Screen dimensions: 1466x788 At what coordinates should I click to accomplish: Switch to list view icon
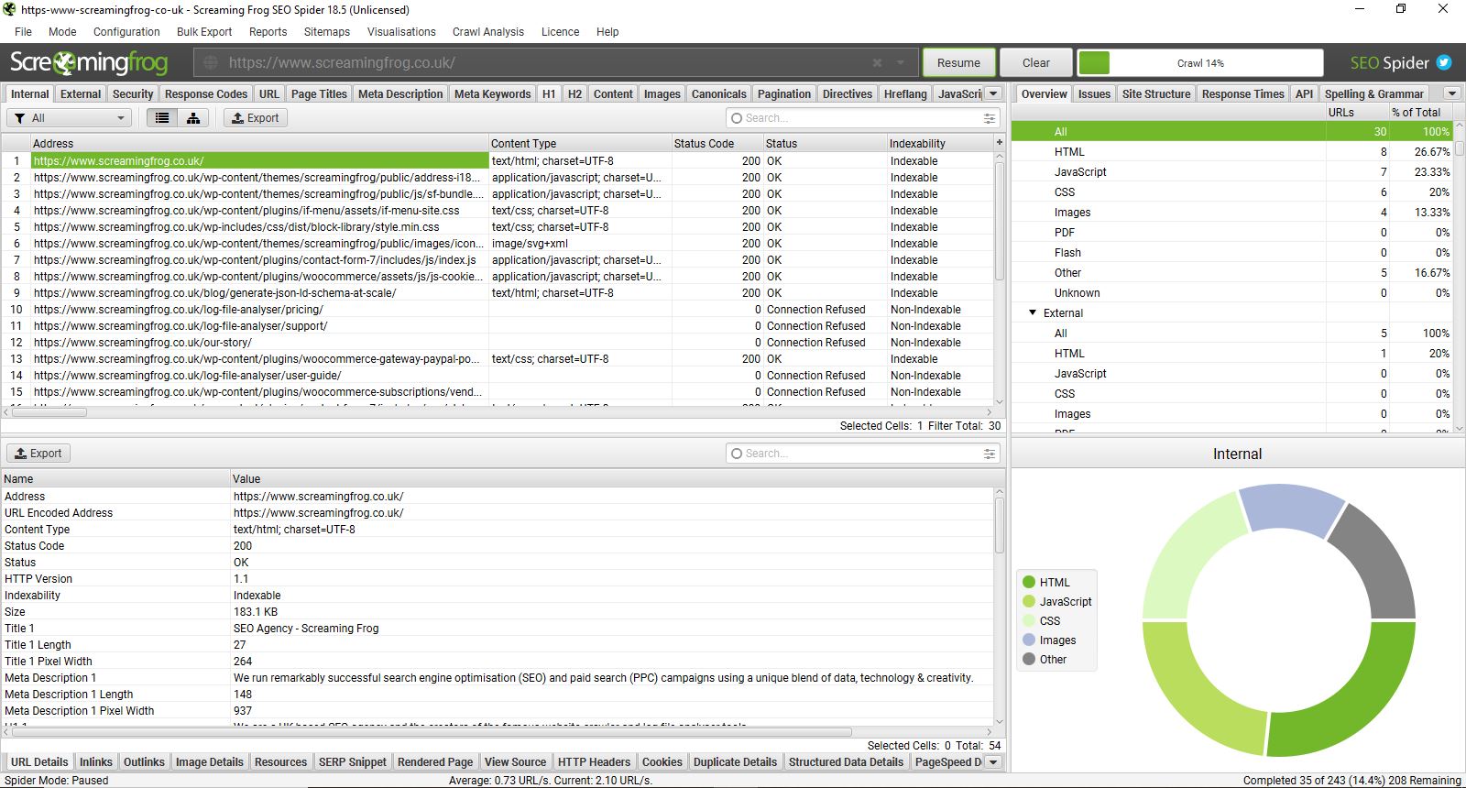coord(162,118)
